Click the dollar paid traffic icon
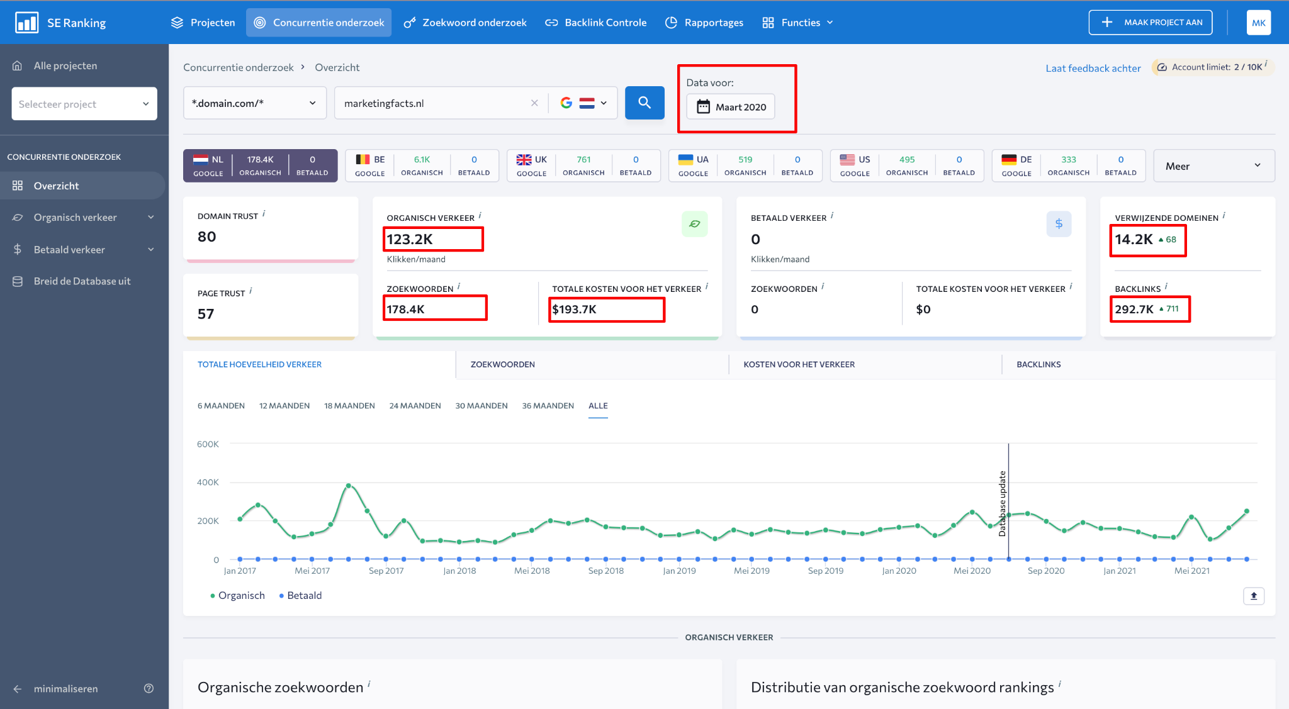Viewport: 1289px width, 709px height. [x=1059, y=224]
